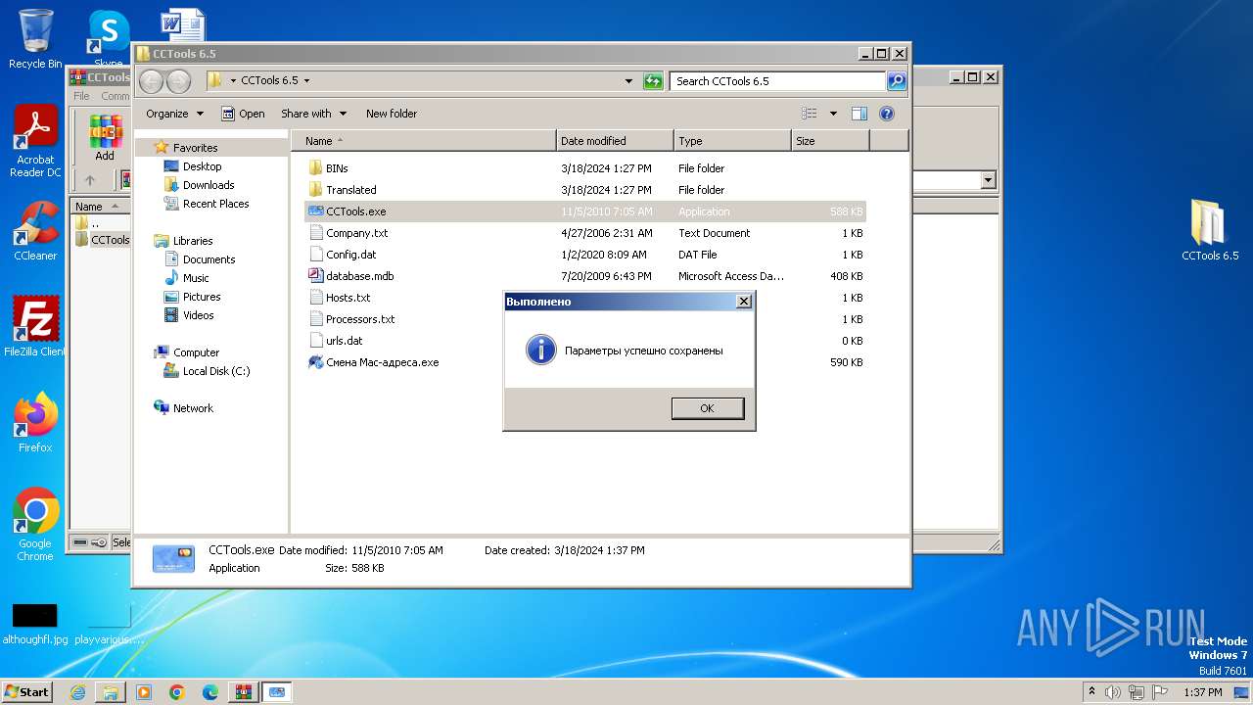Open Skype desktop shortcut

109,39
